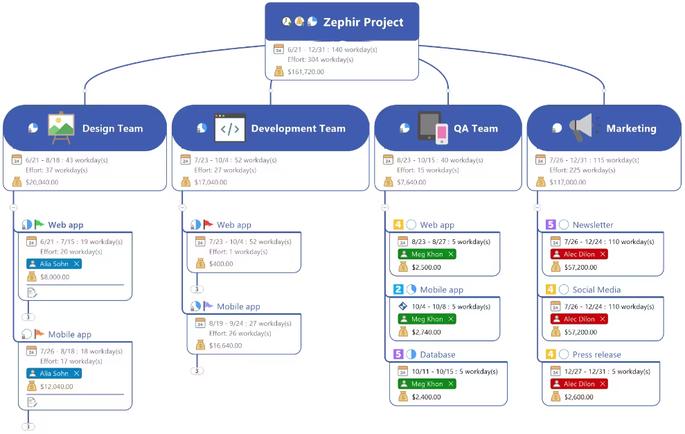The width and height of the screenshot is (685, 434).
Task: Click the money bag icon beside $161,720.00
Action: pos(278,71)
